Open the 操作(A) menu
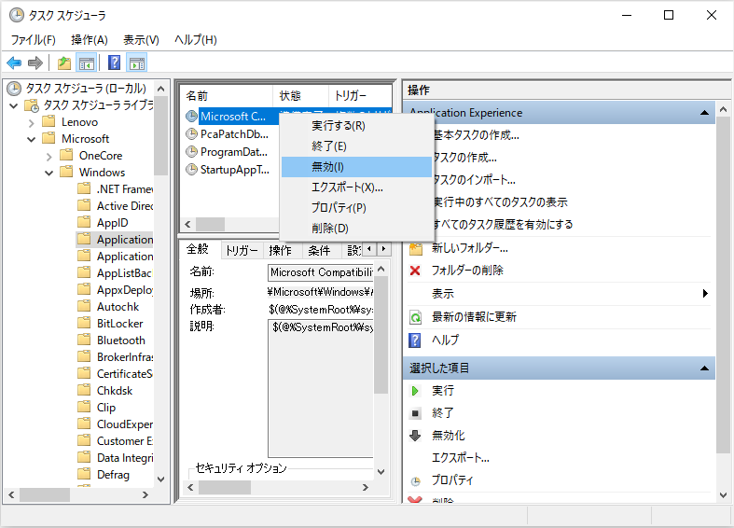The image size is (734, 528). (x=90, y=40)
